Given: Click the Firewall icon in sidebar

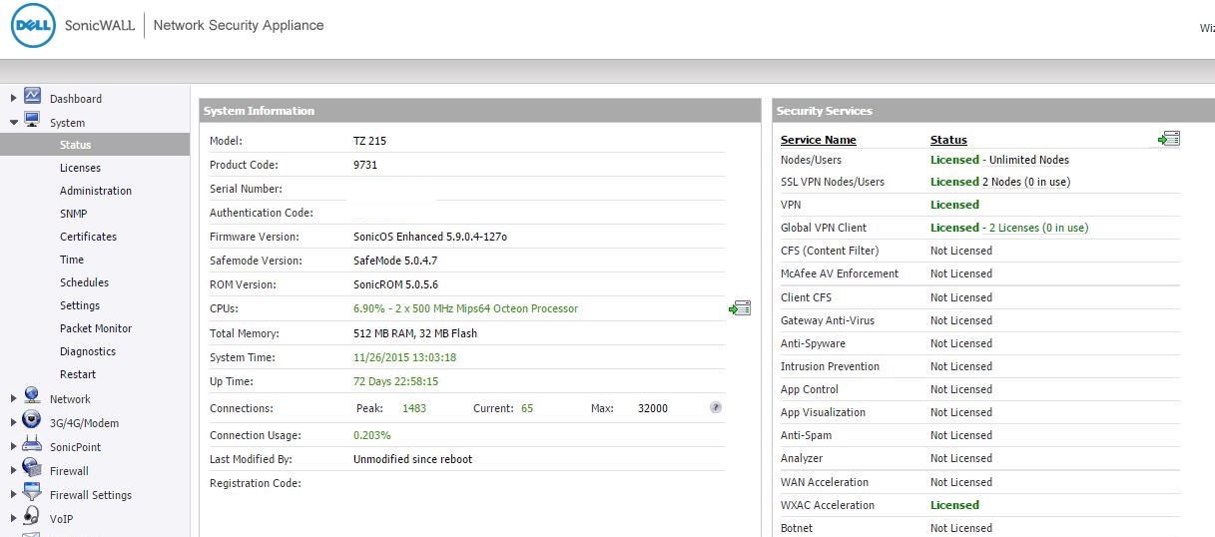Looking at the screenshot, I should tap(32, 468).
